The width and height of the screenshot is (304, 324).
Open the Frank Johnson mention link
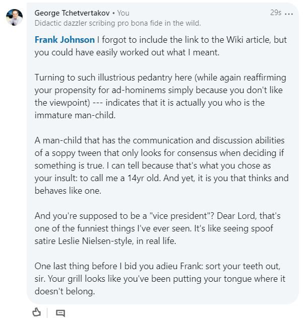pos(65,40)
